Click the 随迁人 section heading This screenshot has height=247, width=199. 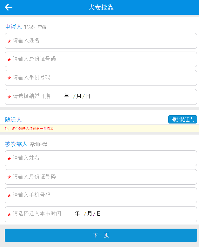[x=13, y=120]
